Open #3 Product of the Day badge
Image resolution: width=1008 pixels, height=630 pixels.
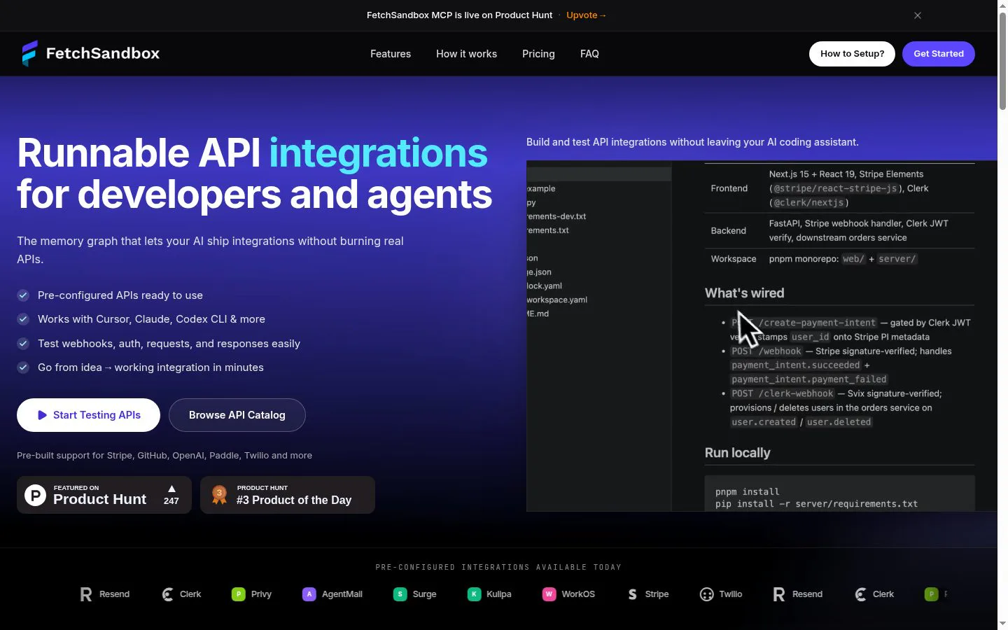coord(288,495)
